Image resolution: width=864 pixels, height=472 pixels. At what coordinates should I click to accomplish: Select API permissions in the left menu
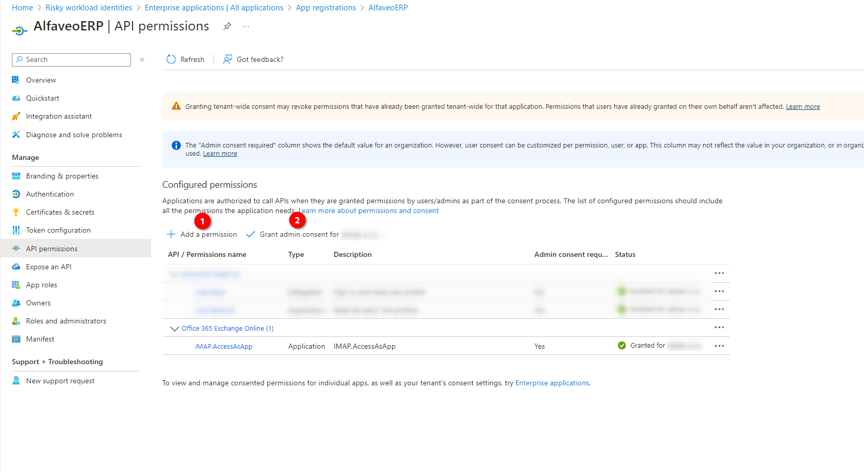76,249
